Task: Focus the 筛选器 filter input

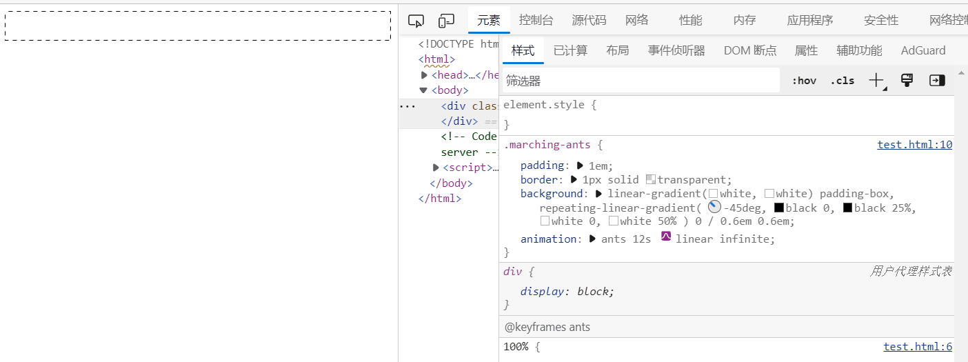Action: coord(641,81)
